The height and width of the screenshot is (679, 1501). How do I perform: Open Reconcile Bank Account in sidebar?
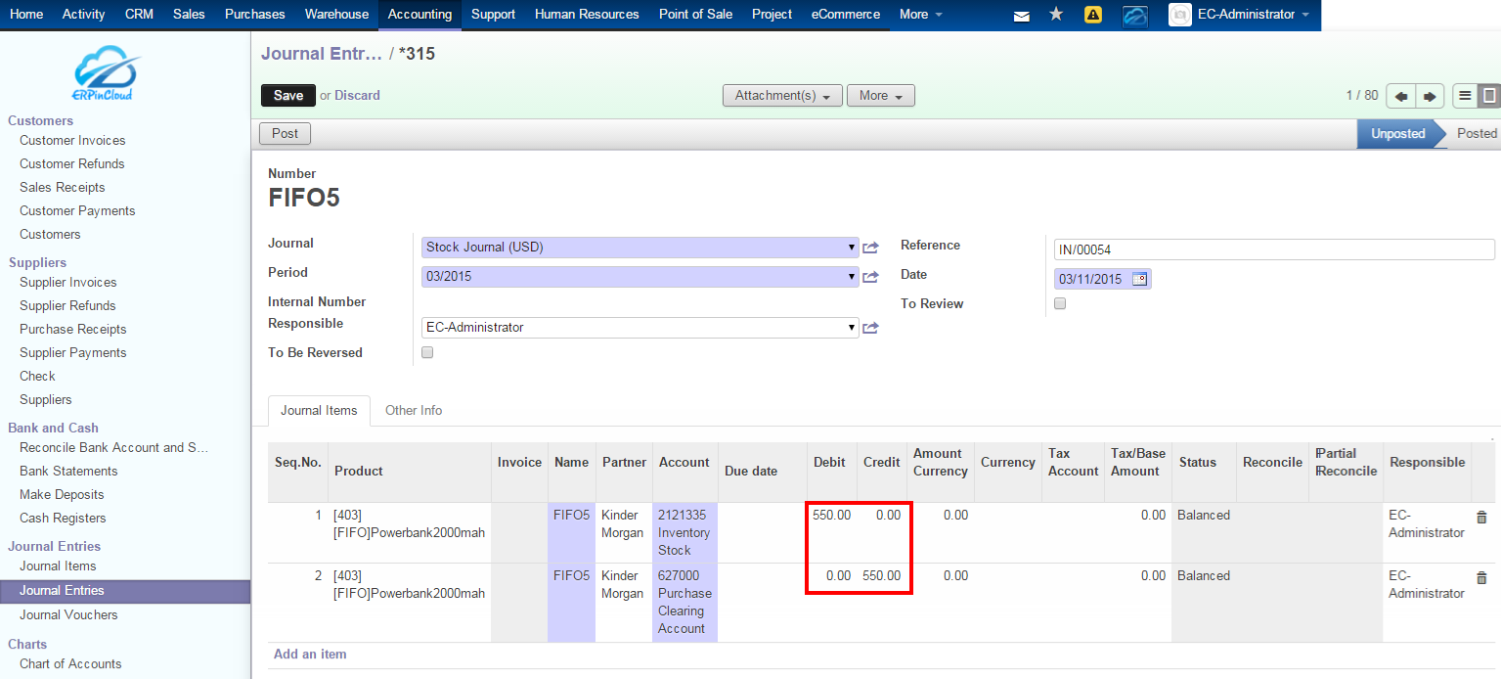pos(114,448)
